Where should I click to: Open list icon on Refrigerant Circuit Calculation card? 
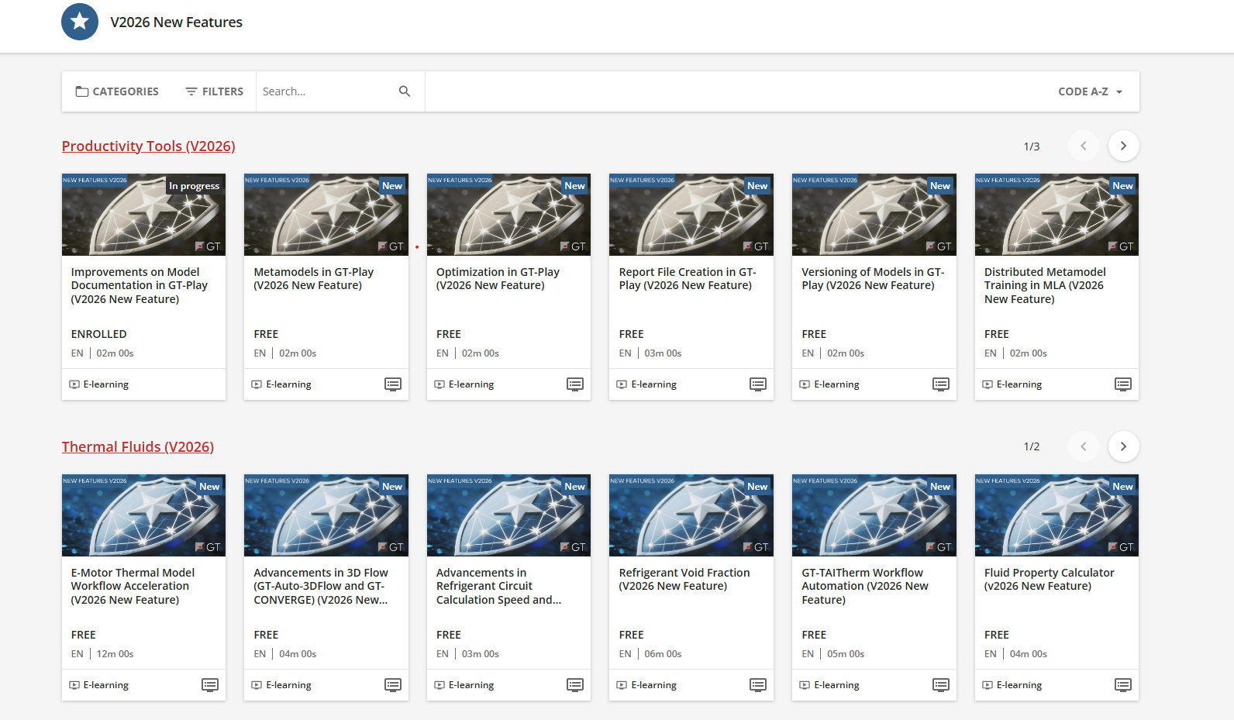click(575, 685)
